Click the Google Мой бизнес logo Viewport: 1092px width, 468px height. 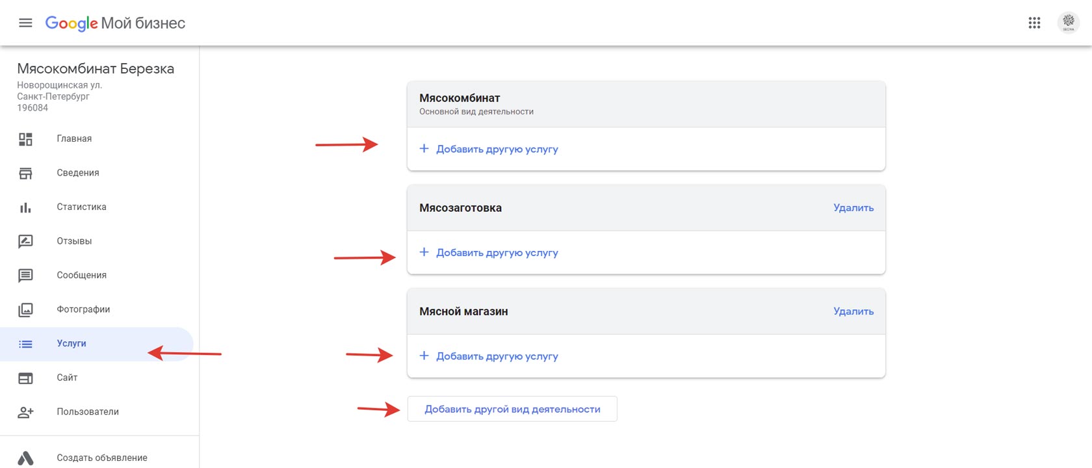click(x=115, y=23)
